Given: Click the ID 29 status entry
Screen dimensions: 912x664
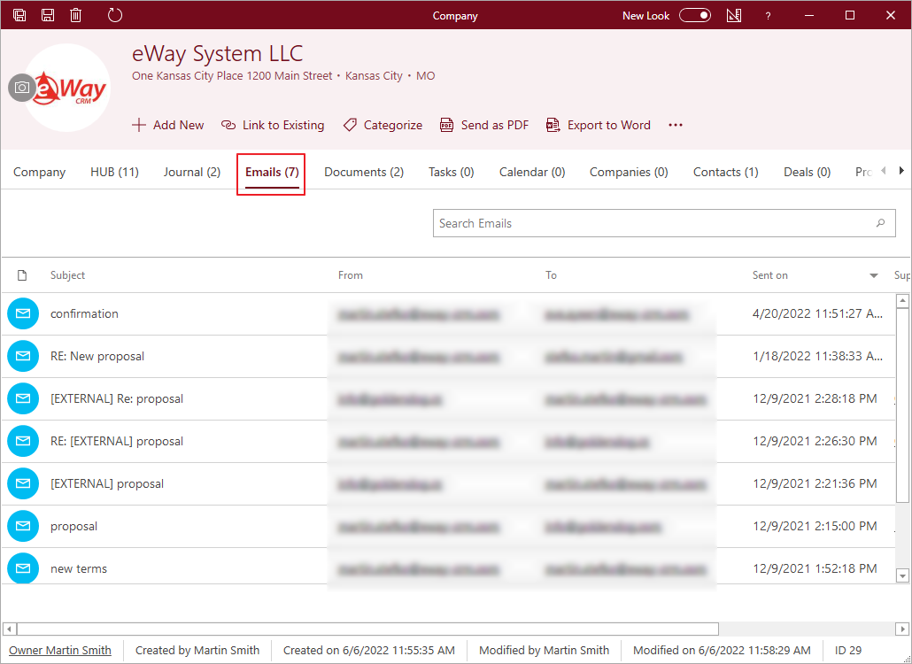Looking at the screenshot, I should [848, 650].
